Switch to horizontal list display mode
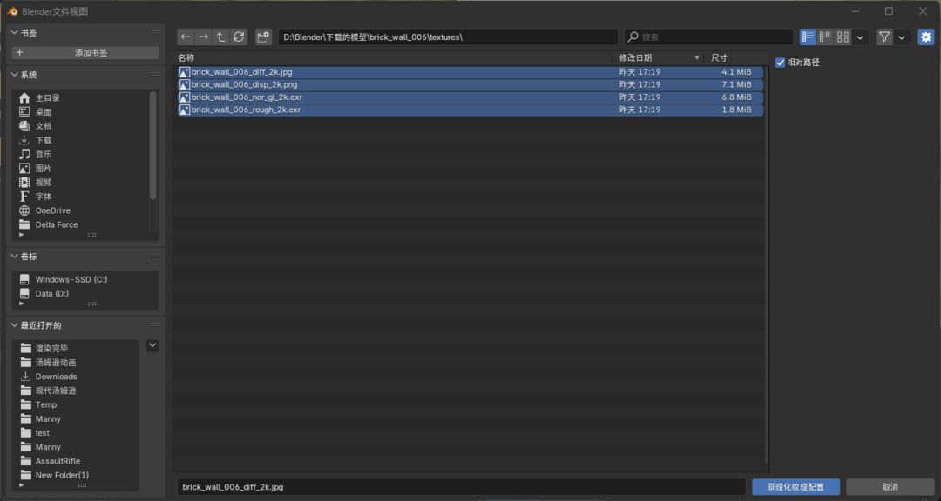Viewport: 941px width, 501px height. tap(825, 37)
